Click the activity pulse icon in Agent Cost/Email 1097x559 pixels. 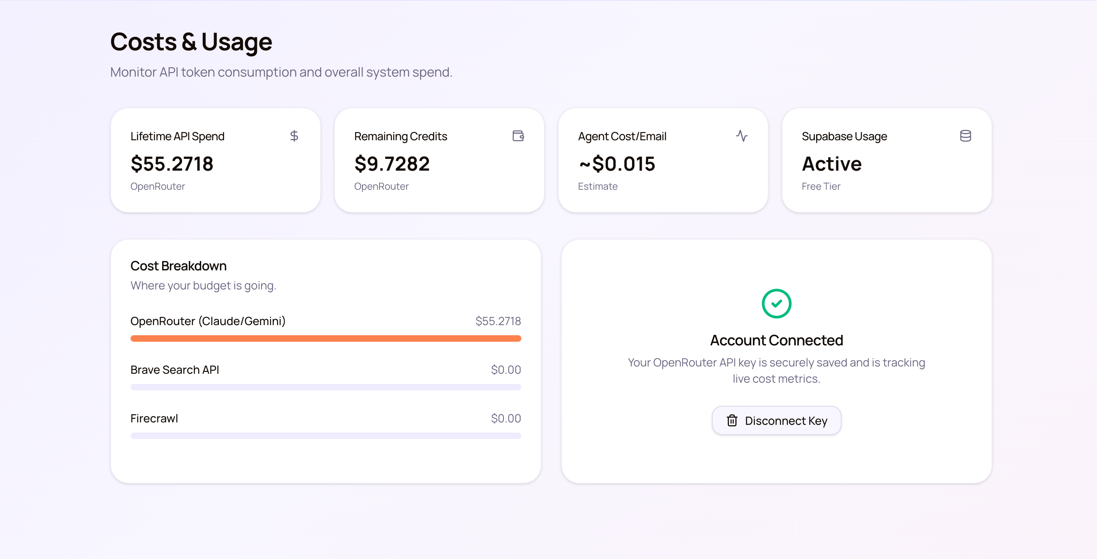pyautogui.click(x=741, y=136)
